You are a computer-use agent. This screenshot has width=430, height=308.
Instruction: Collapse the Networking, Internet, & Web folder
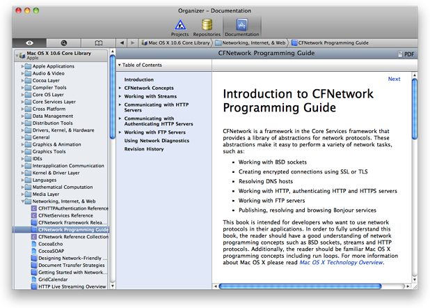(x=23, y=201)
